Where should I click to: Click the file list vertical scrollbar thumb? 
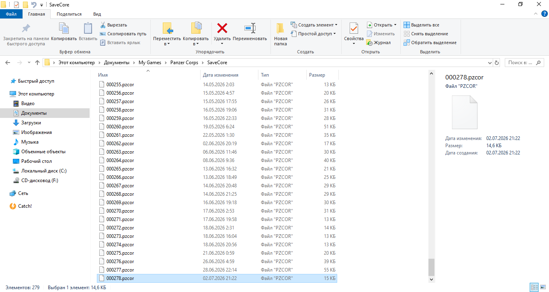coord(432,267)
